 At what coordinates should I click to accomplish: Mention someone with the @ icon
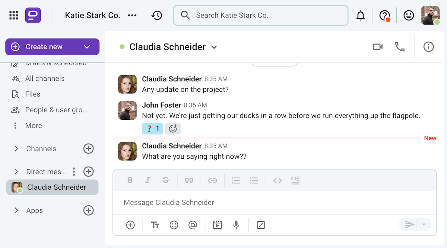coord(193,225)
